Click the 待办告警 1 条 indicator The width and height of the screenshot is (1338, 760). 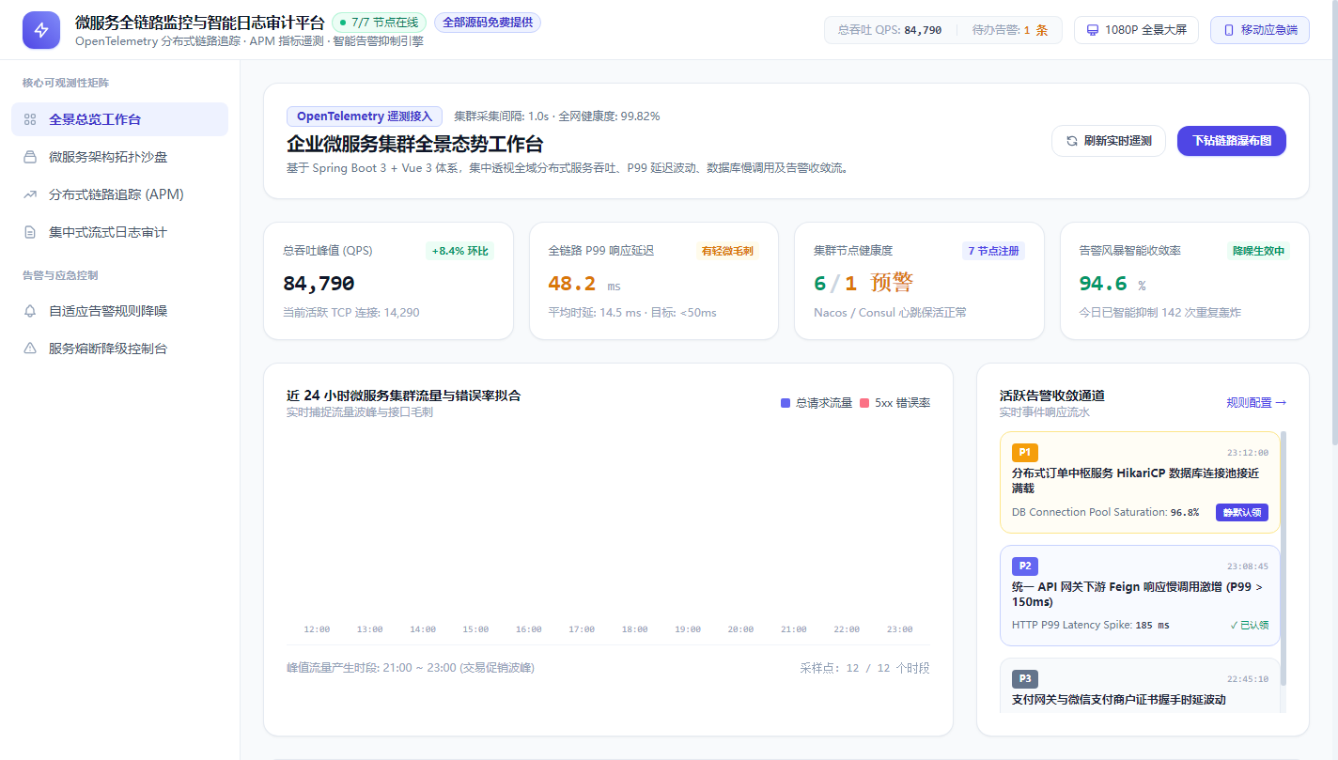[x=1009, y=30]
